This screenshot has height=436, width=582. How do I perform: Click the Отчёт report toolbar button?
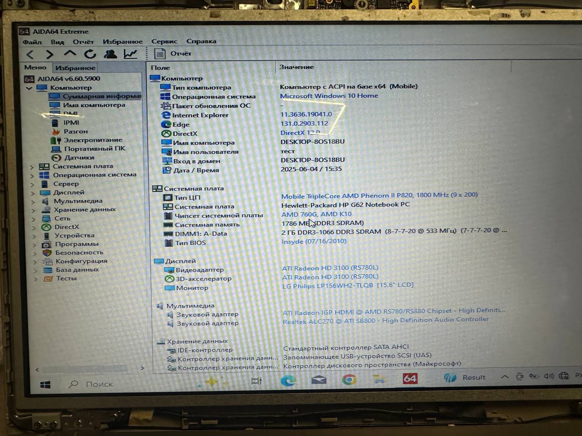[x=173, y=54]
